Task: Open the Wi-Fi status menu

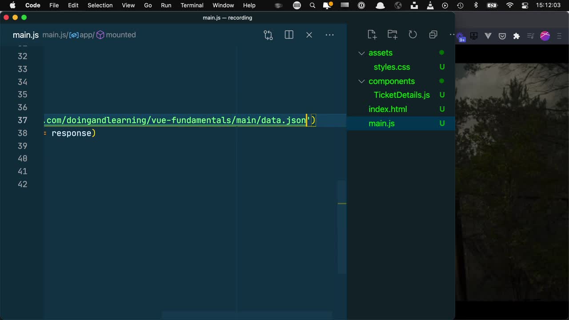Action: pyautogui.click(x=510, y=5)
